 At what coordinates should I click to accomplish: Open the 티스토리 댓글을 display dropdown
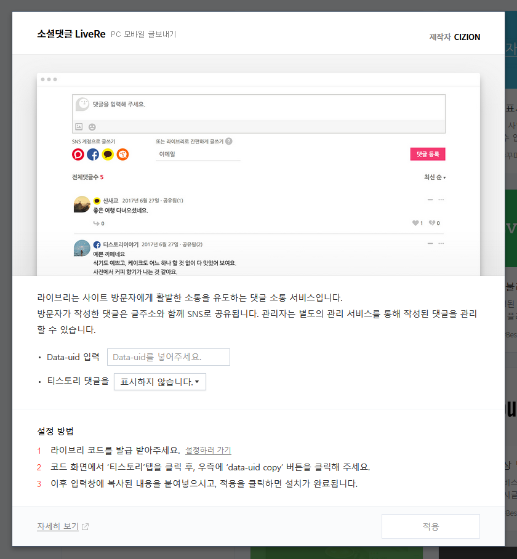pos(159,382)
